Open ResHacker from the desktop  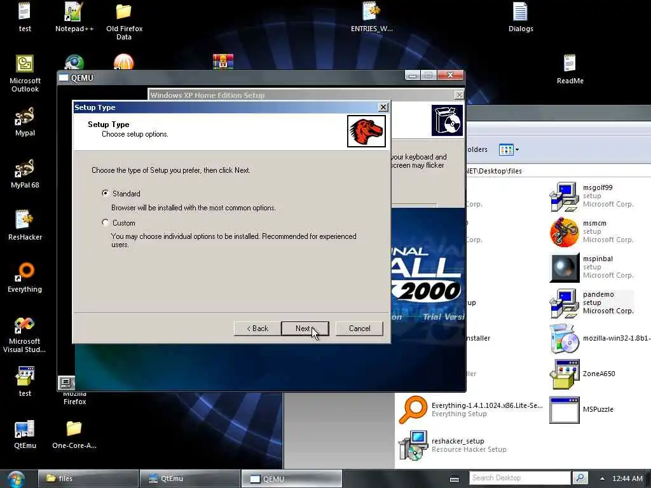coord(25,226)
